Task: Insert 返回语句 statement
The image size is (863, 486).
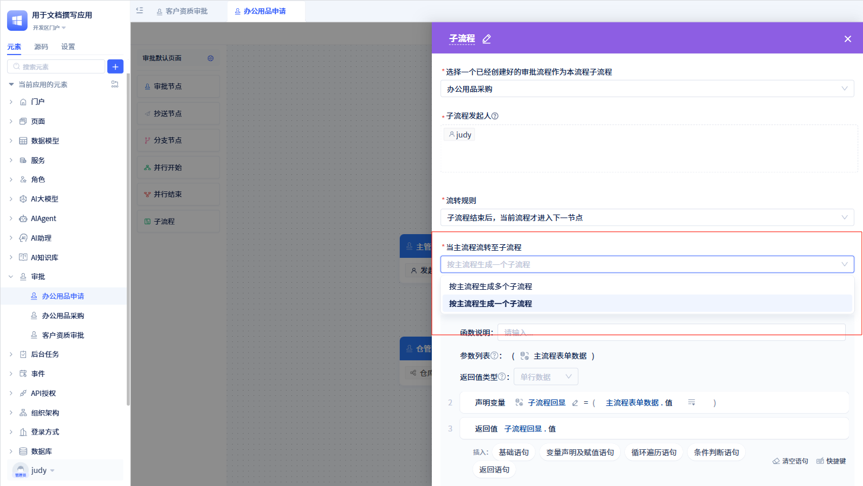Action: point(494,469)
